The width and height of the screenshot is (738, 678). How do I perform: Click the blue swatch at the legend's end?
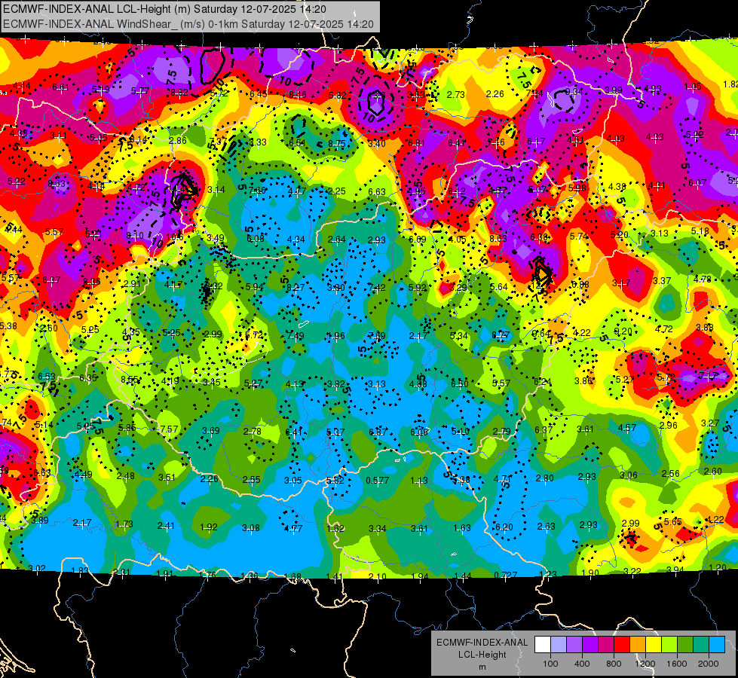(717, 644)
